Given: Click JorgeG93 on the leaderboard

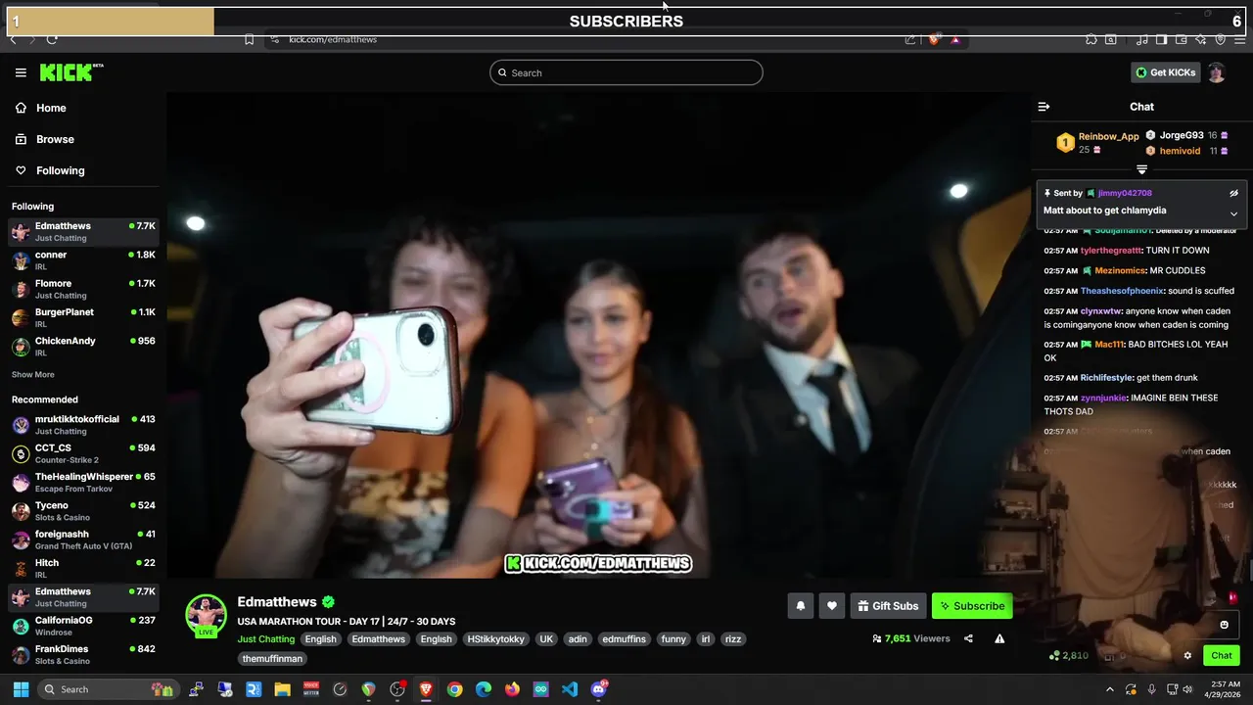Looking at the screenshot, I should tap(1182, 136).
